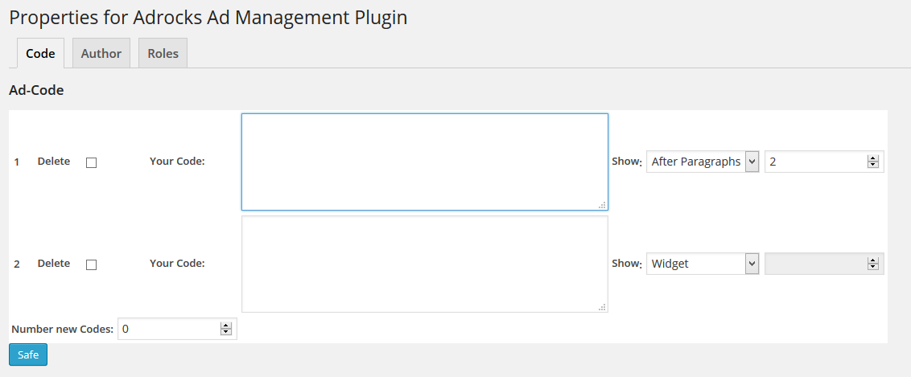Click the Safe button
The image size is (911, 377).
coord(28,355)
